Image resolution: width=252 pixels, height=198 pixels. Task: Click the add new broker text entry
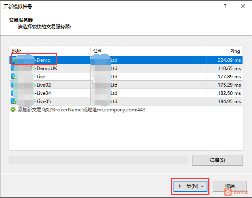click(82, 110)
